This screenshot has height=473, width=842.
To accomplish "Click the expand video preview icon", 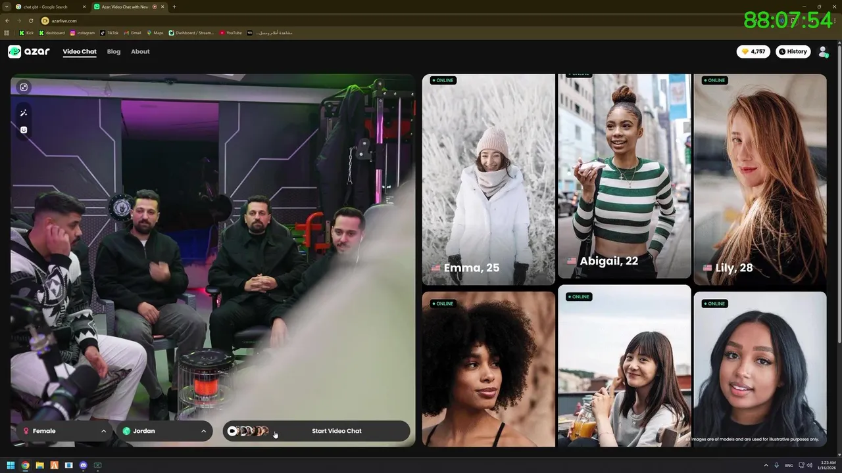I will [x=24, y=87].
